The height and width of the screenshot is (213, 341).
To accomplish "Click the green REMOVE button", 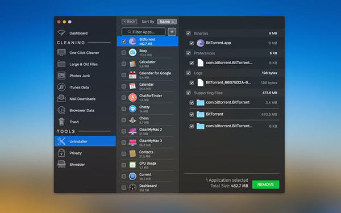I will coord(265,185).
